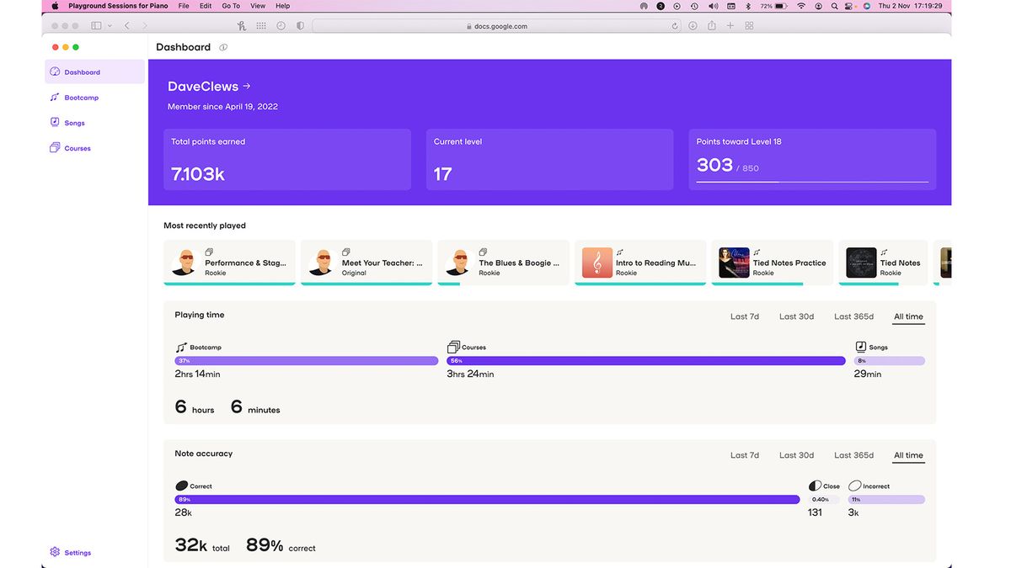Open Wi-Fi status in menu bar

800,6
